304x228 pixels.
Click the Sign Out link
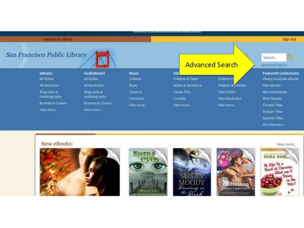[x=289, y=40]
